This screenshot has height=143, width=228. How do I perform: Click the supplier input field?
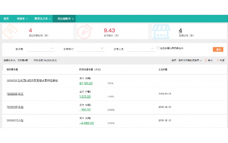[40, 49]
